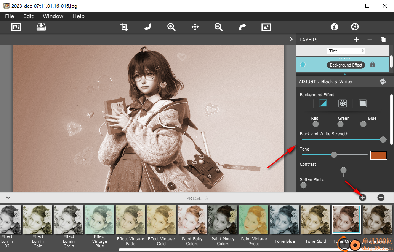This screenshot has width=394, height=252.
Task: Select the sun brightness adjustment icon
Action: point(343,103)
